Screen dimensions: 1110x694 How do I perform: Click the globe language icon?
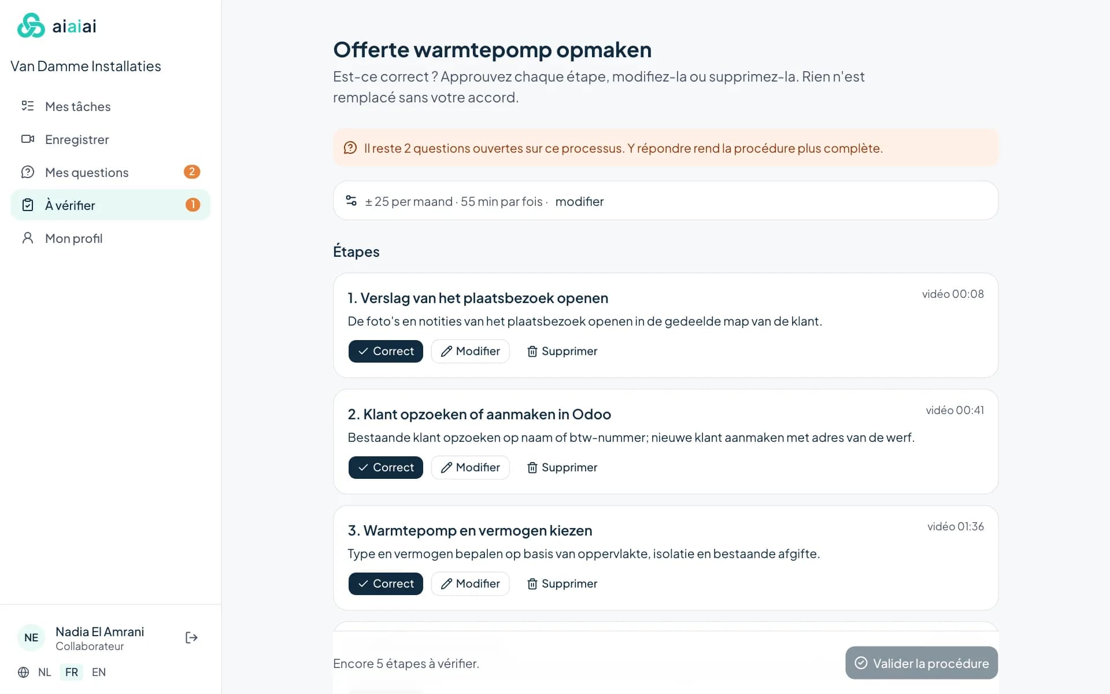(24, 672)
